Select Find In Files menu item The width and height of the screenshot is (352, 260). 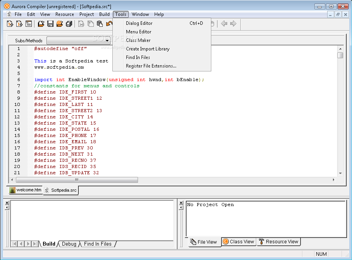point(162,57)
